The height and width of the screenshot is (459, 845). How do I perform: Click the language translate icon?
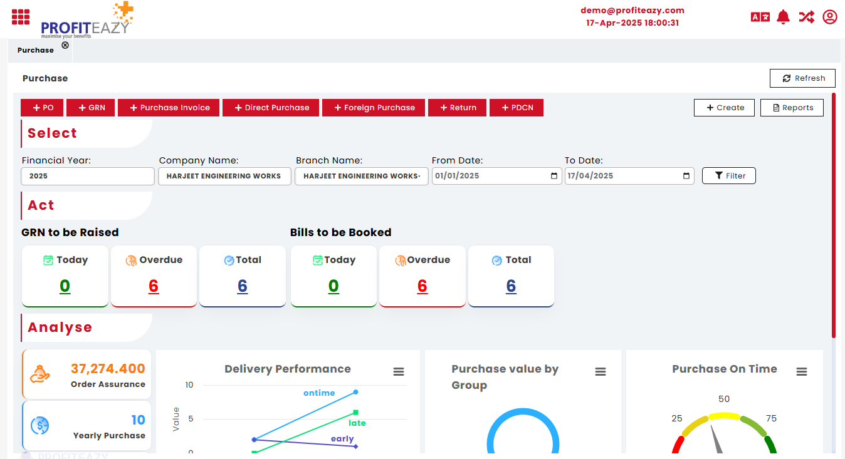pyautogui.click(x=760, y=17)
